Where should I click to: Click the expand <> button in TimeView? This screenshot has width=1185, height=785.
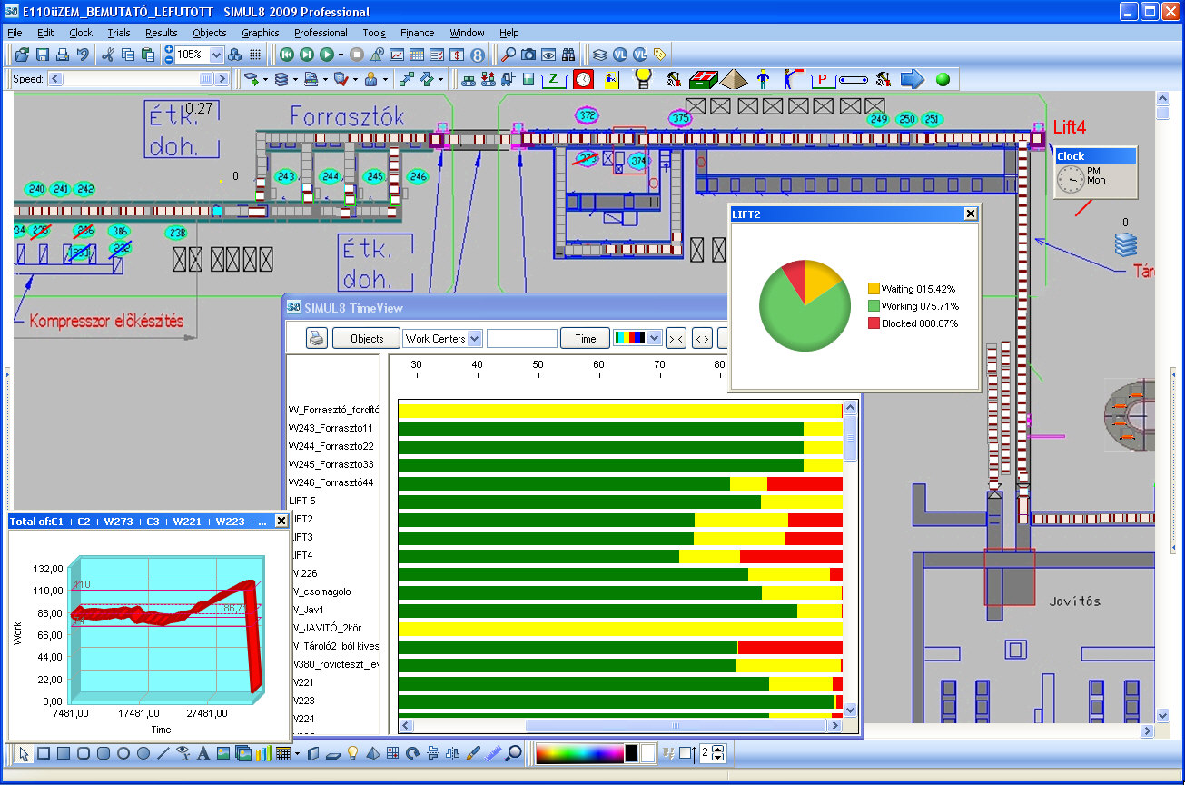pyautogui.click(x=702, y=339)
